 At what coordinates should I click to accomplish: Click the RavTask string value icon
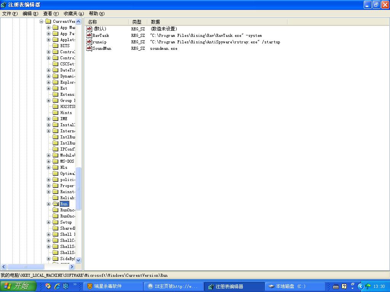89,35
